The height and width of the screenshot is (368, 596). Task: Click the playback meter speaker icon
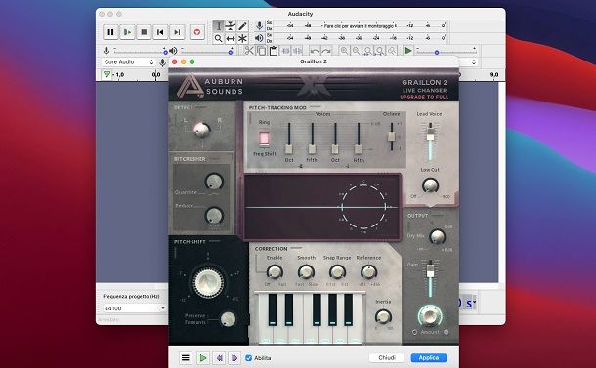(x=259, y=38)
